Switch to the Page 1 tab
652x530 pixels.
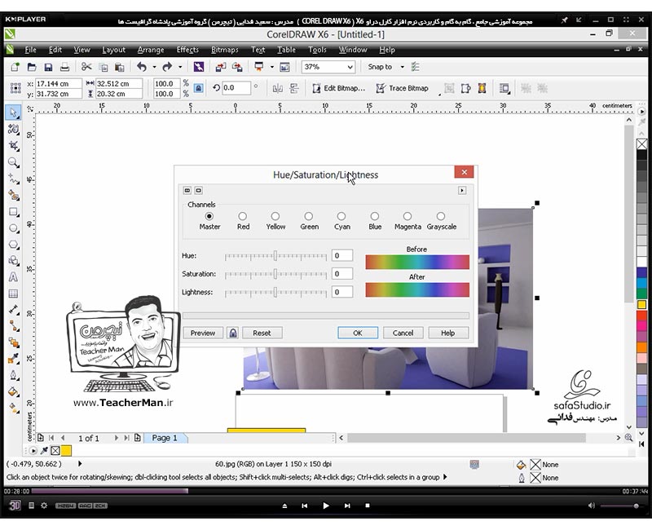click(165, 438)
